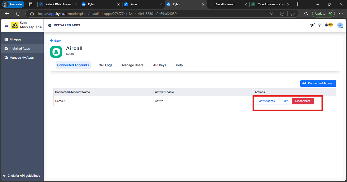Click the Aircall app logo

(x=56, y=52)
